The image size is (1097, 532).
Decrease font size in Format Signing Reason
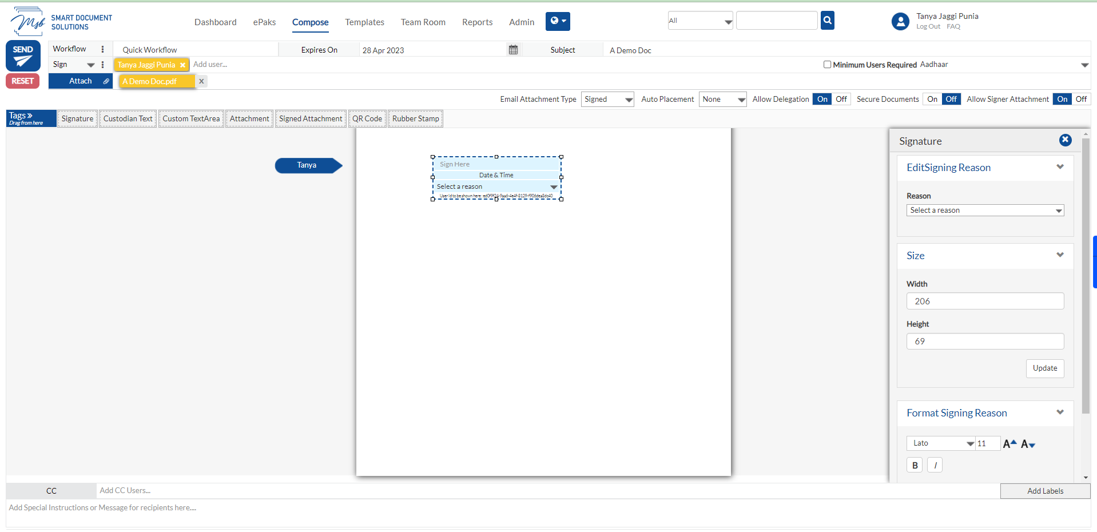[x=1028, y=443]
